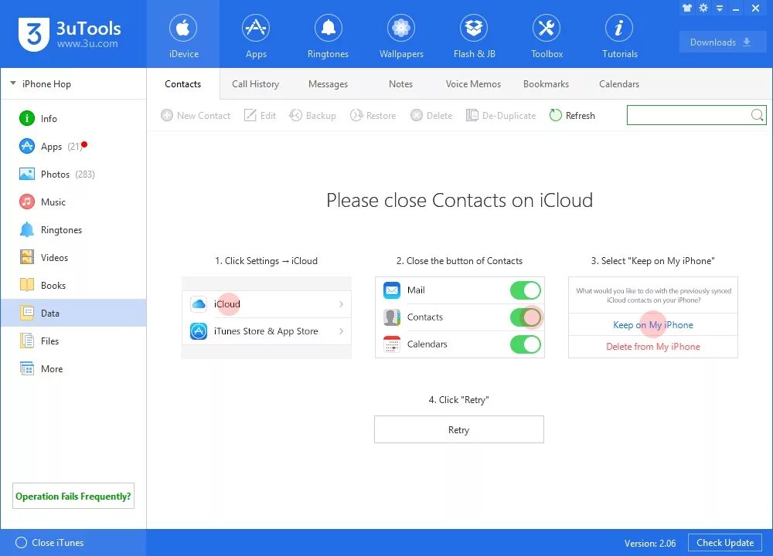This screenshot has height=556, width=773.
Task: Click the Backup toolbar button
Action: [x=312, y=115]
